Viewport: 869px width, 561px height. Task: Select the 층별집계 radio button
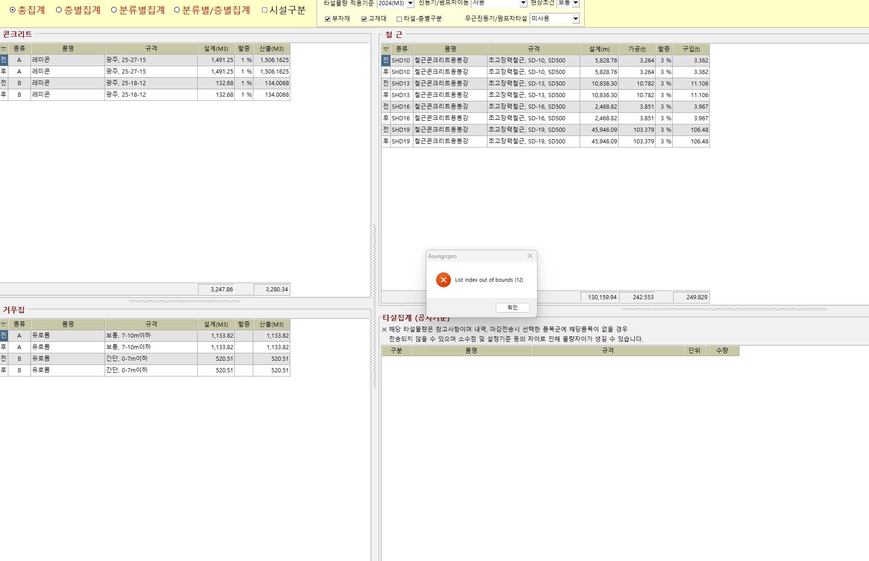point(59,10)
